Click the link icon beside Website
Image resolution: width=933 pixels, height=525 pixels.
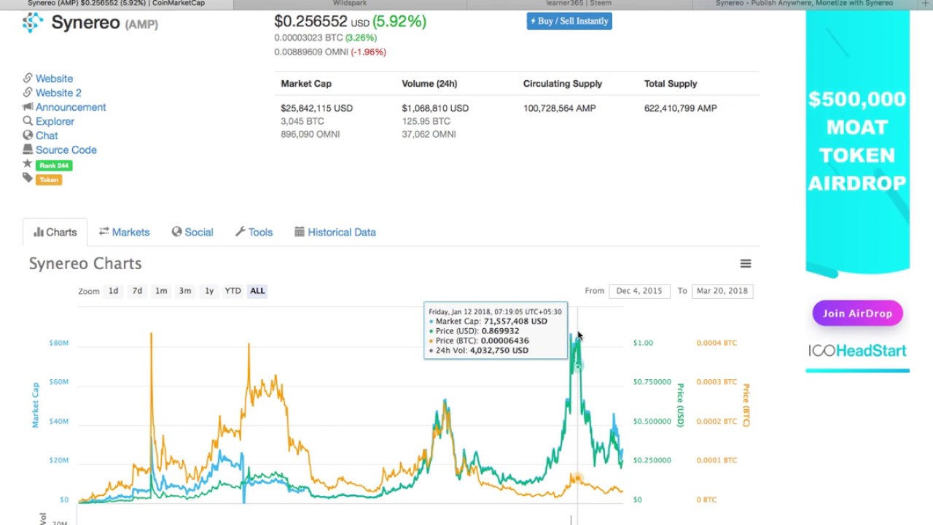coord(28,78)
